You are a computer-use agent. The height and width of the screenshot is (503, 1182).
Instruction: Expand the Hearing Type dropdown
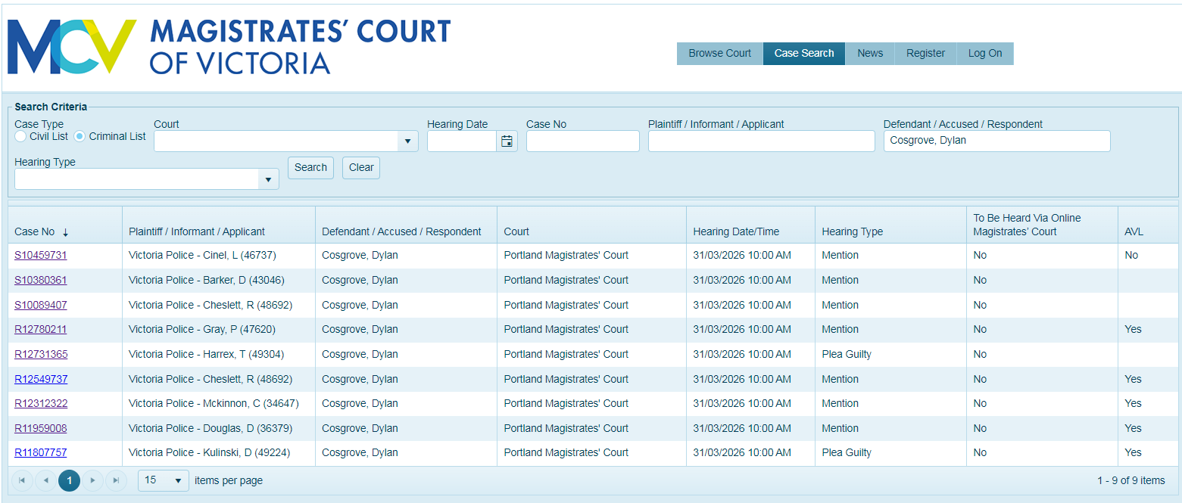(x=268, y=179)
